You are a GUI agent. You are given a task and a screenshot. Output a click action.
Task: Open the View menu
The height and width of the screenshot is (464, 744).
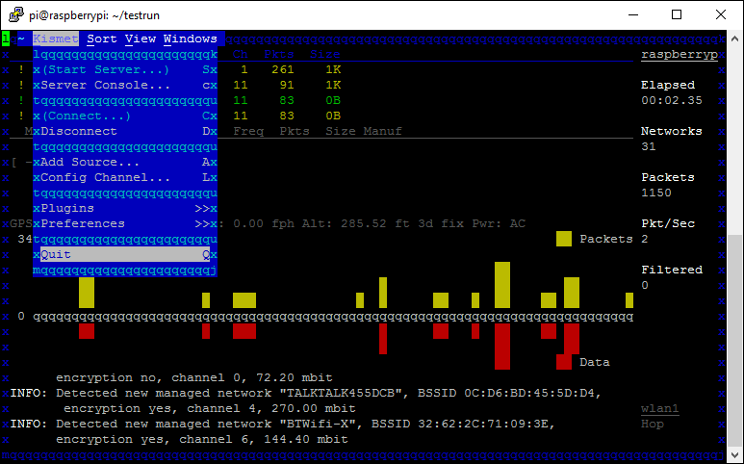pos(141,39)
